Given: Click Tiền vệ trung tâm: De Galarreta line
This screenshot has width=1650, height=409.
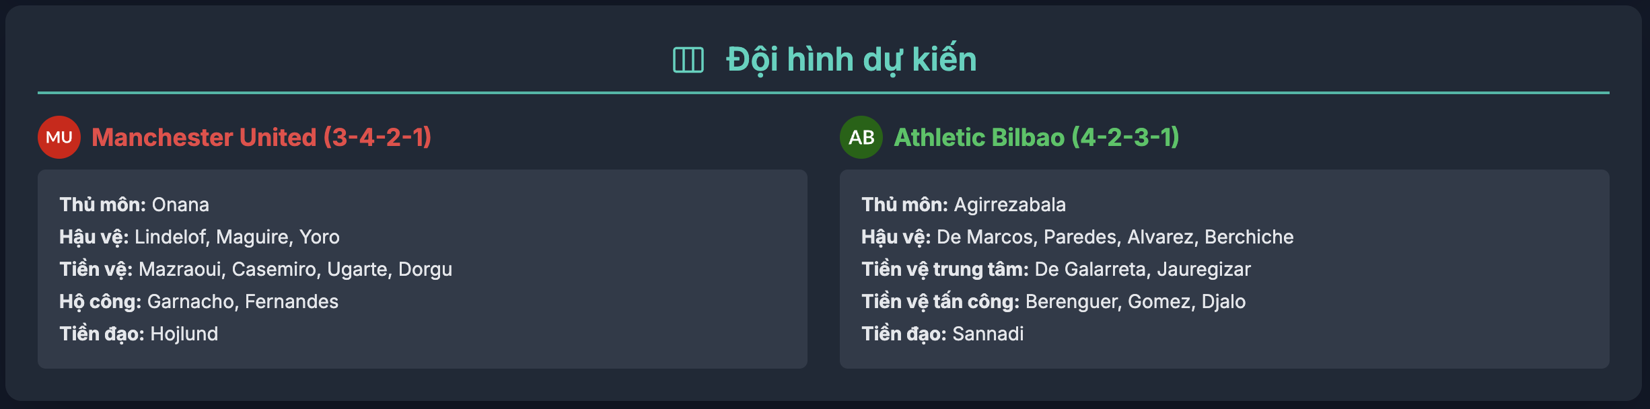Looking at the screenshot, I should coord(1056,269).
